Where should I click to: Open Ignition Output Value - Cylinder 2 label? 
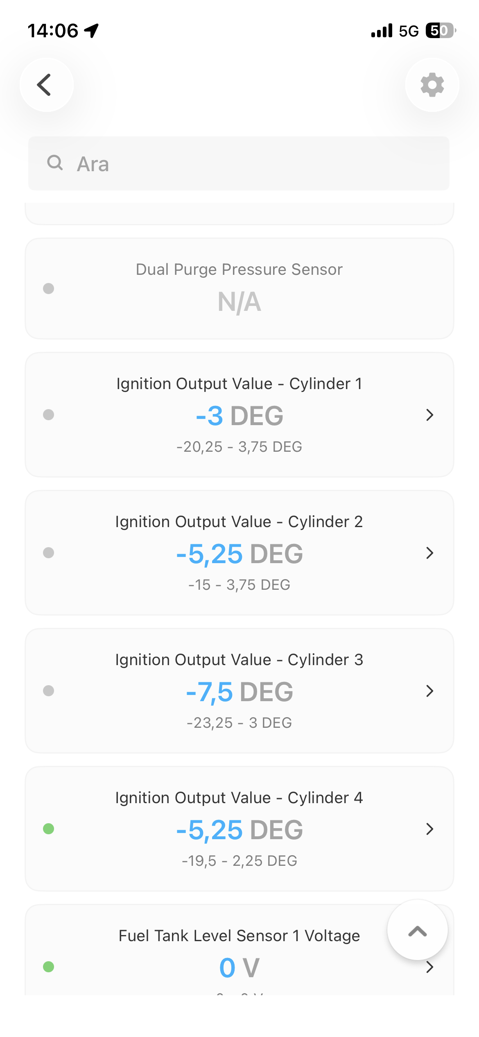(x=239, y=522)
